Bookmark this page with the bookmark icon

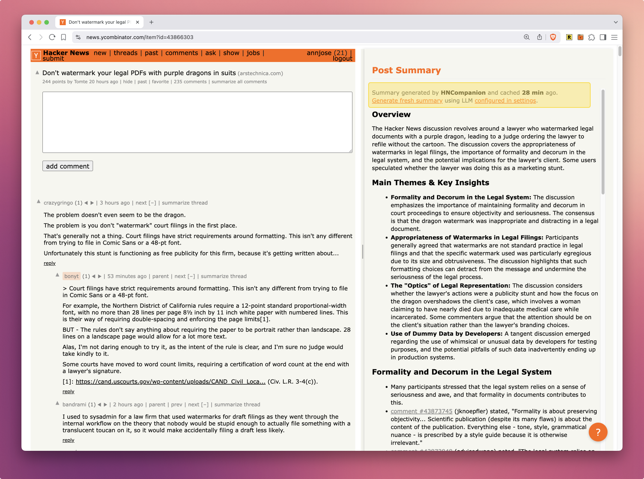[63, 37]
